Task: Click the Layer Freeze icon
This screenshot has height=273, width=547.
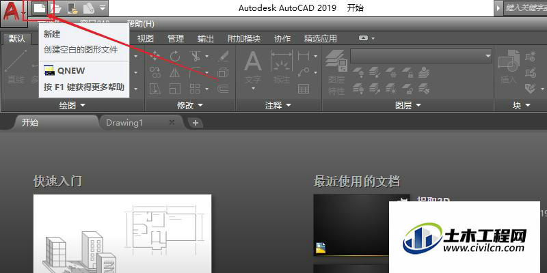Action: [x=391, y=72]
